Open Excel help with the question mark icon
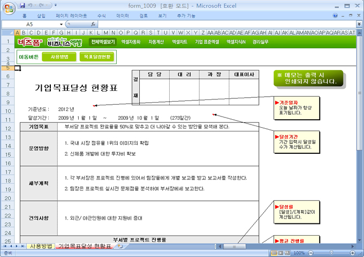Screen dimensions: 364x257 (x=335, y=15)
